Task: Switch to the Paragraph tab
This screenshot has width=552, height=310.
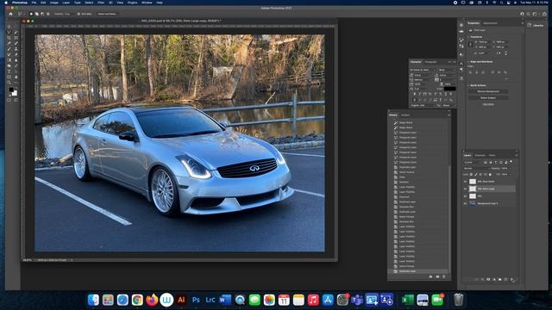Action: [x=430, y=62]
